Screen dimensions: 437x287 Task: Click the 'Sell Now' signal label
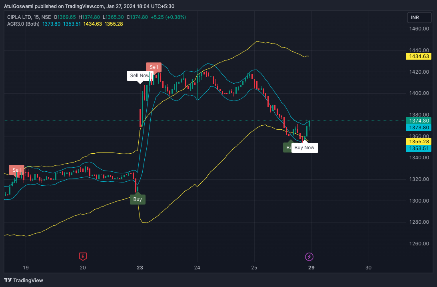[x=140, y=76]
